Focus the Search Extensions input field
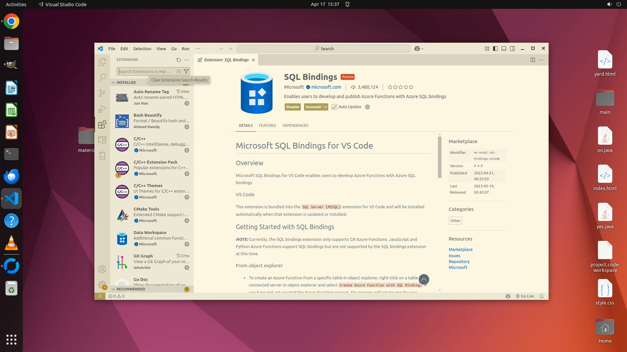627x352 pixels. 145,71
